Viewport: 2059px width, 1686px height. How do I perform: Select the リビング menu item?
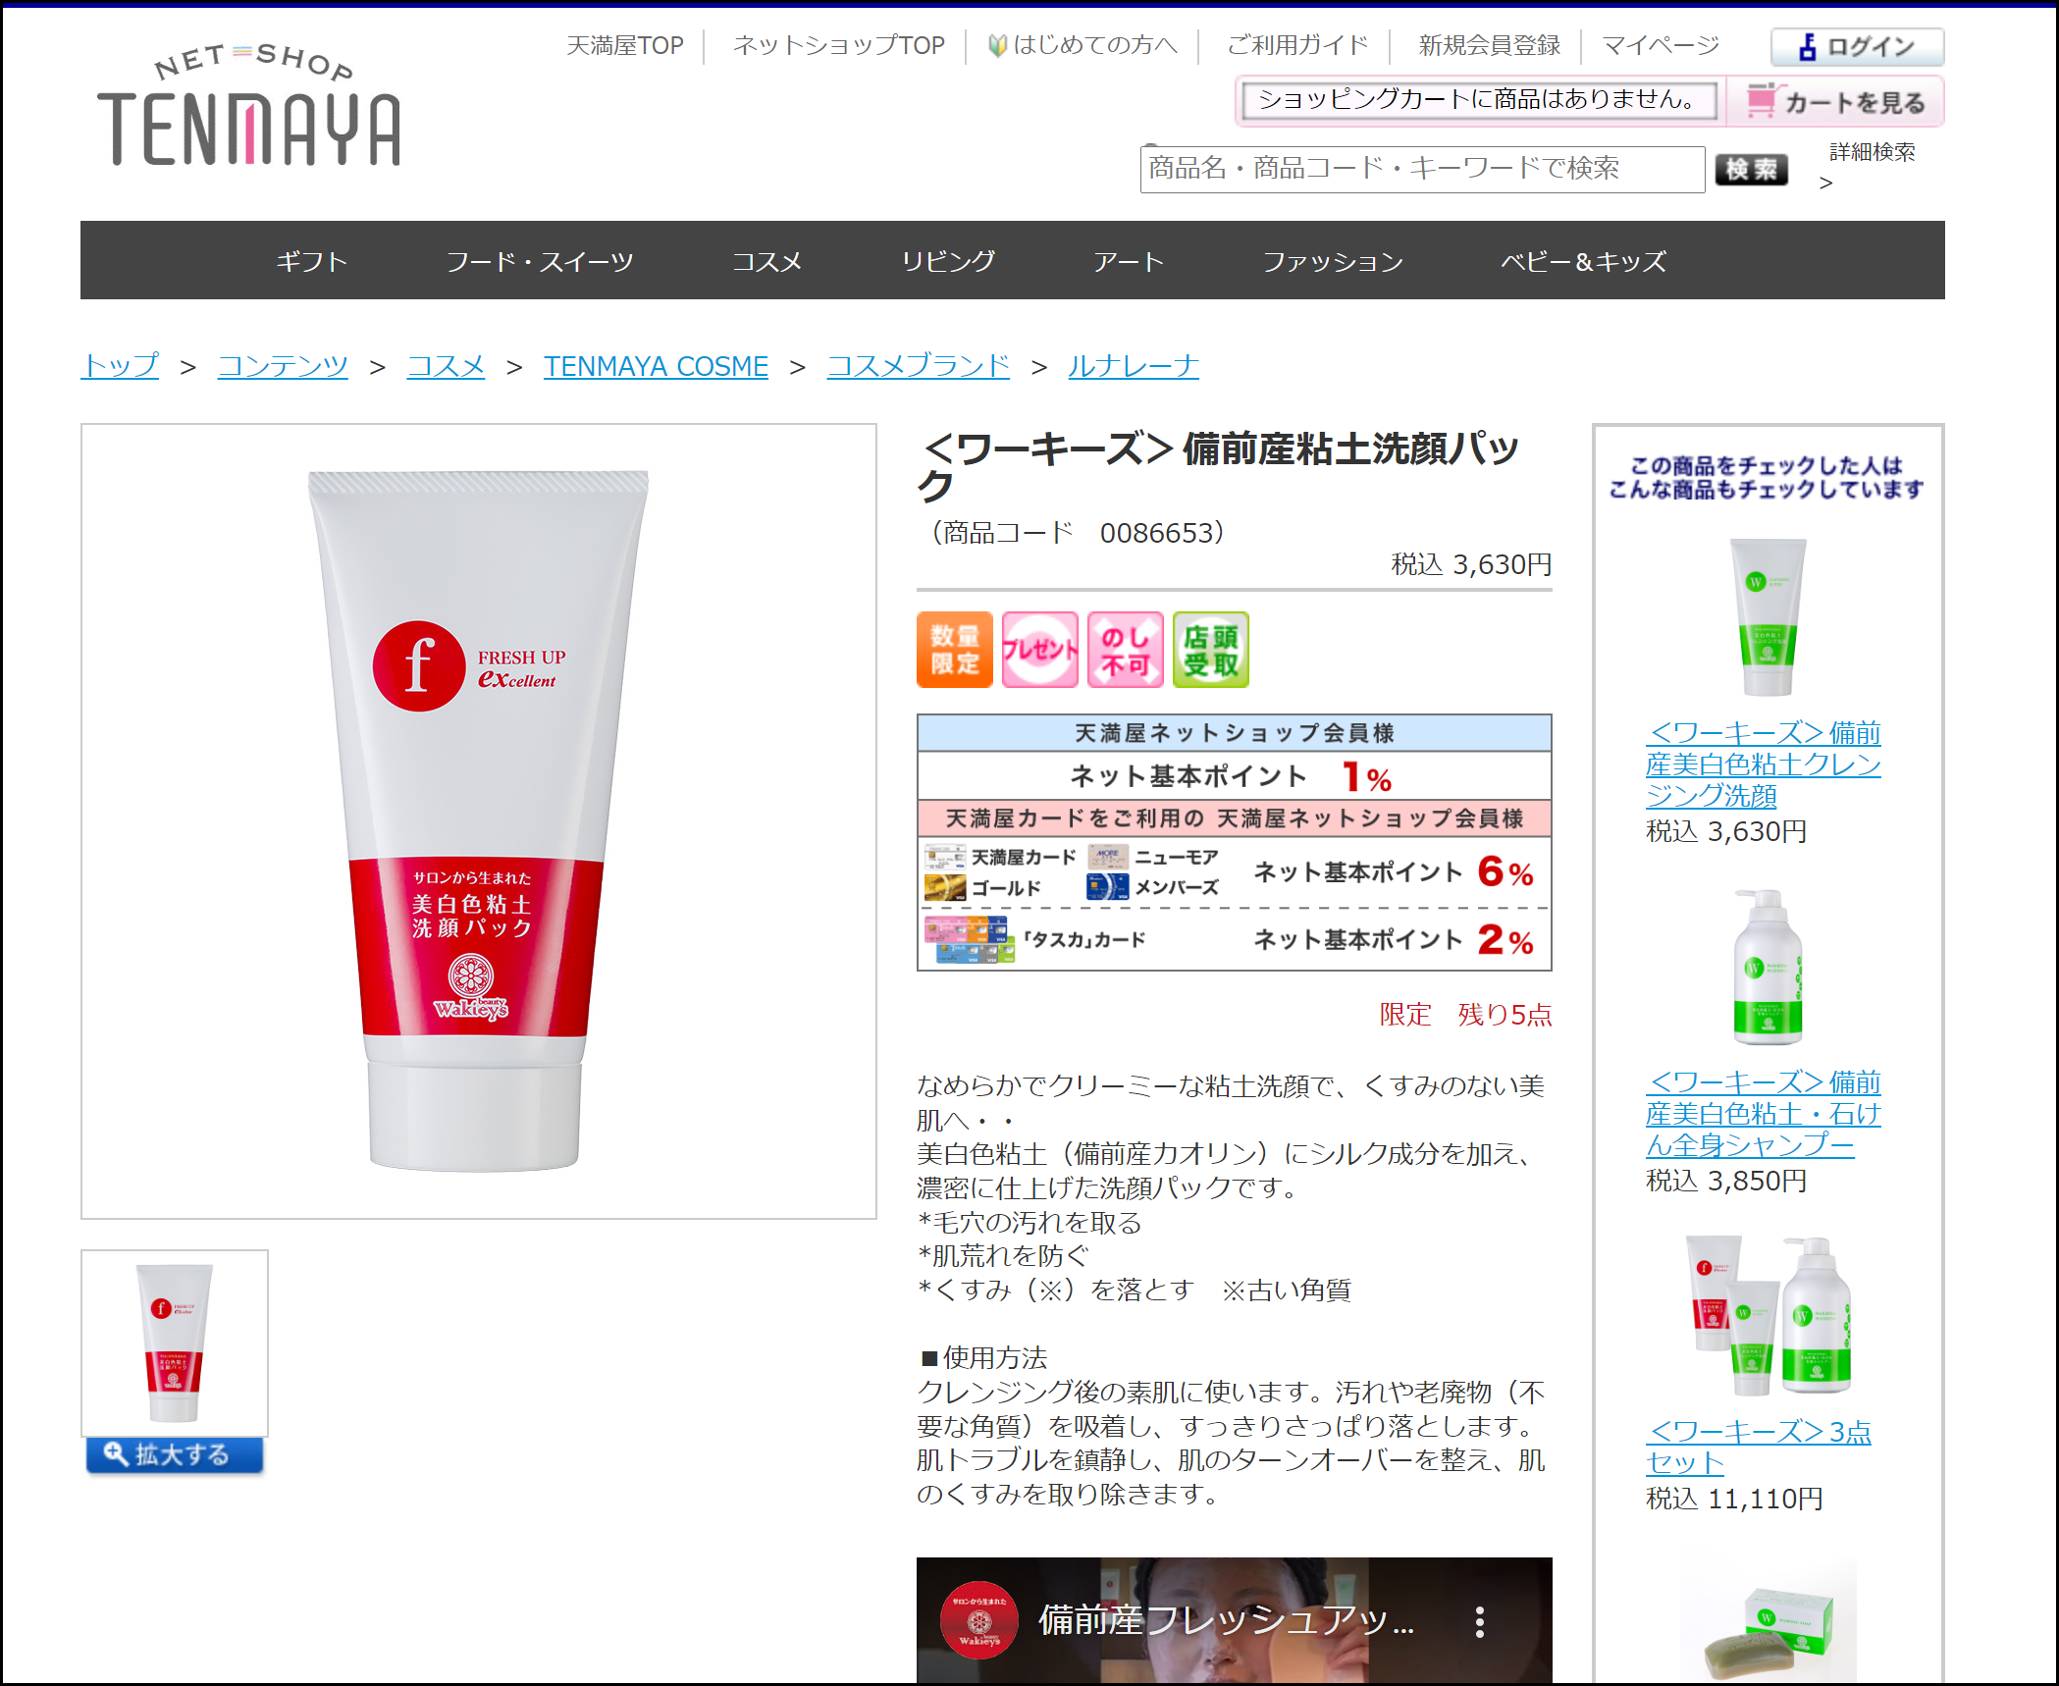[x=948, y=261]
